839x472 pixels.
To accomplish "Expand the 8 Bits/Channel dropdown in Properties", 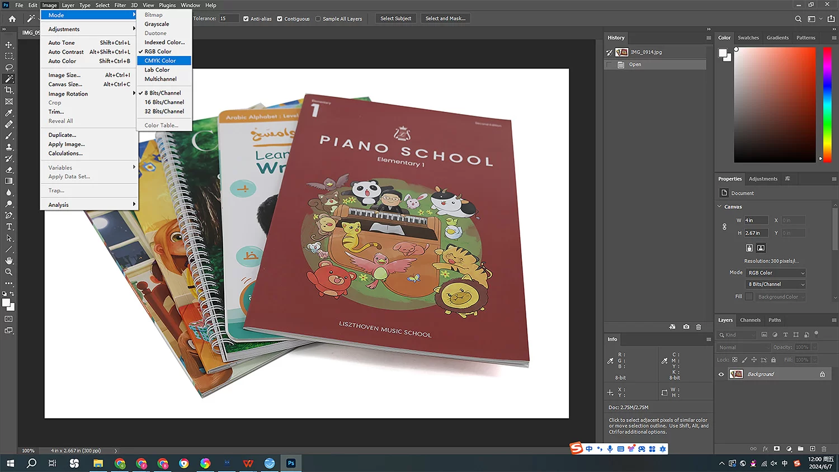I will 776,284.
